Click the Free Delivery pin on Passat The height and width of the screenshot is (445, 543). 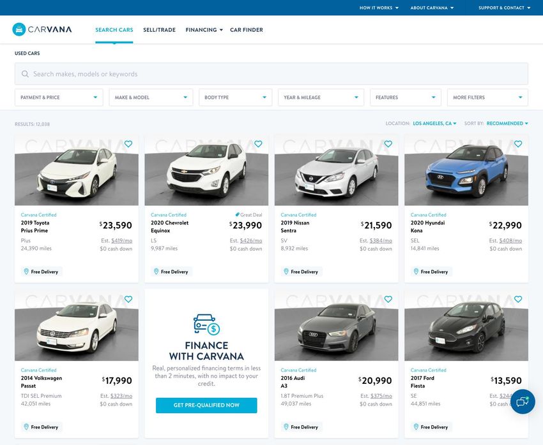point(26,427)
